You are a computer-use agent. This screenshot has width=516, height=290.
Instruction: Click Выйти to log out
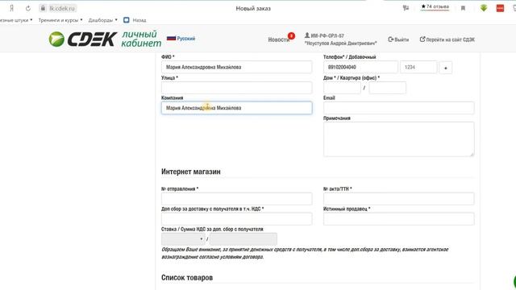coord(398,39)
